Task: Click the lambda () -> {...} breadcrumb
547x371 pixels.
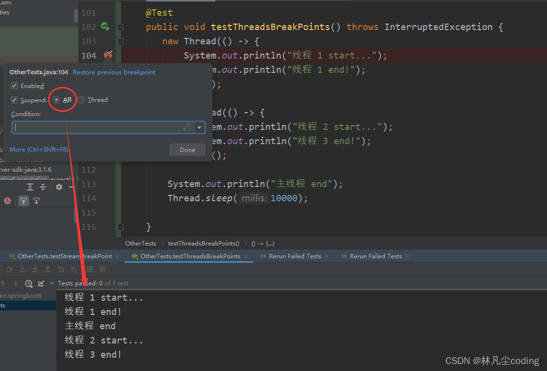Action: pos(263,244)
